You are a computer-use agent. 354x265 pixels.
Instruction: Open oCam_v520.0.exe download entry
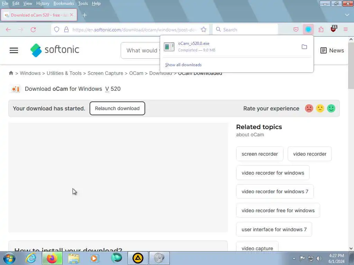tap(230, 47)
